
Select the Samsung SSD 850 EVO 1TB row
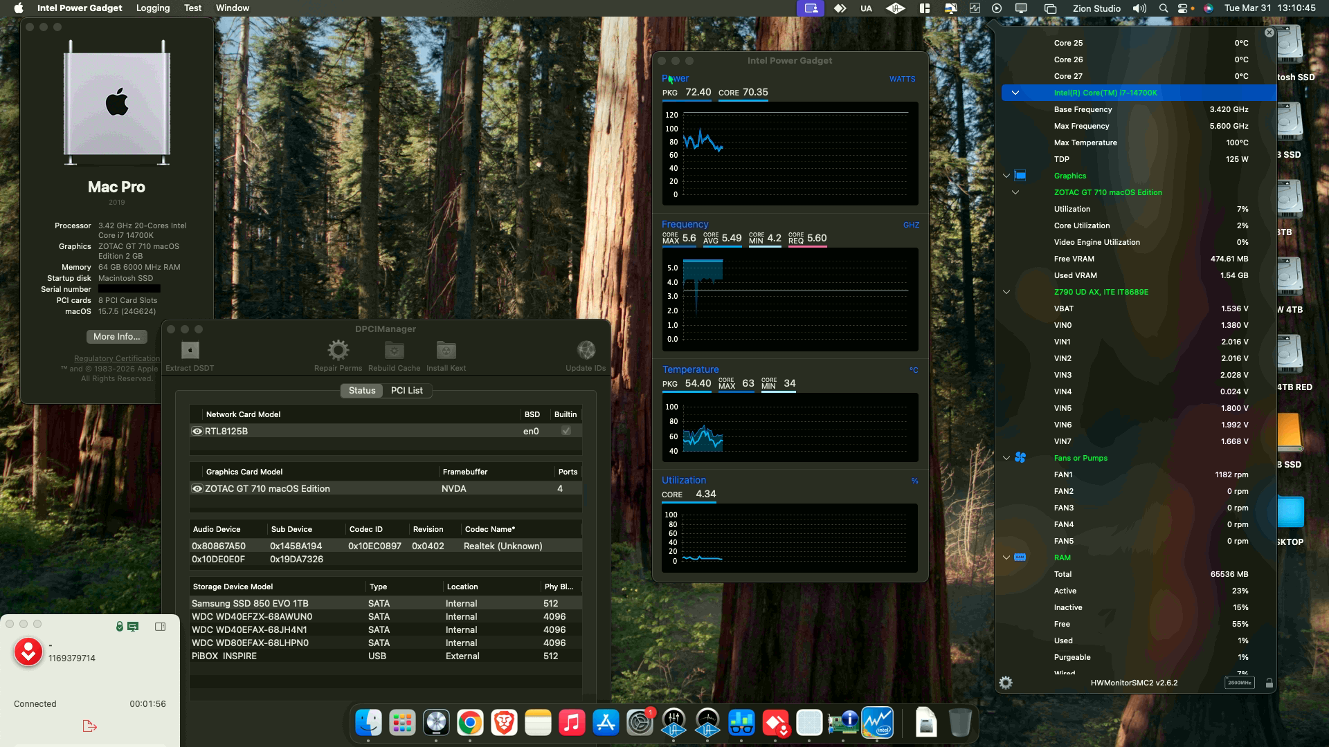386,603
